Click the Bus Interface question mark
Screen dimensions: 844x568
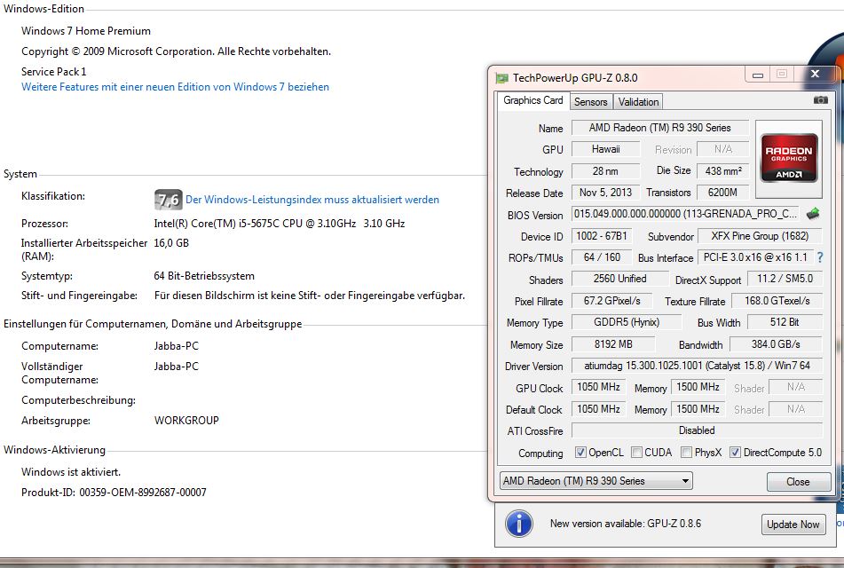point(820,257)
